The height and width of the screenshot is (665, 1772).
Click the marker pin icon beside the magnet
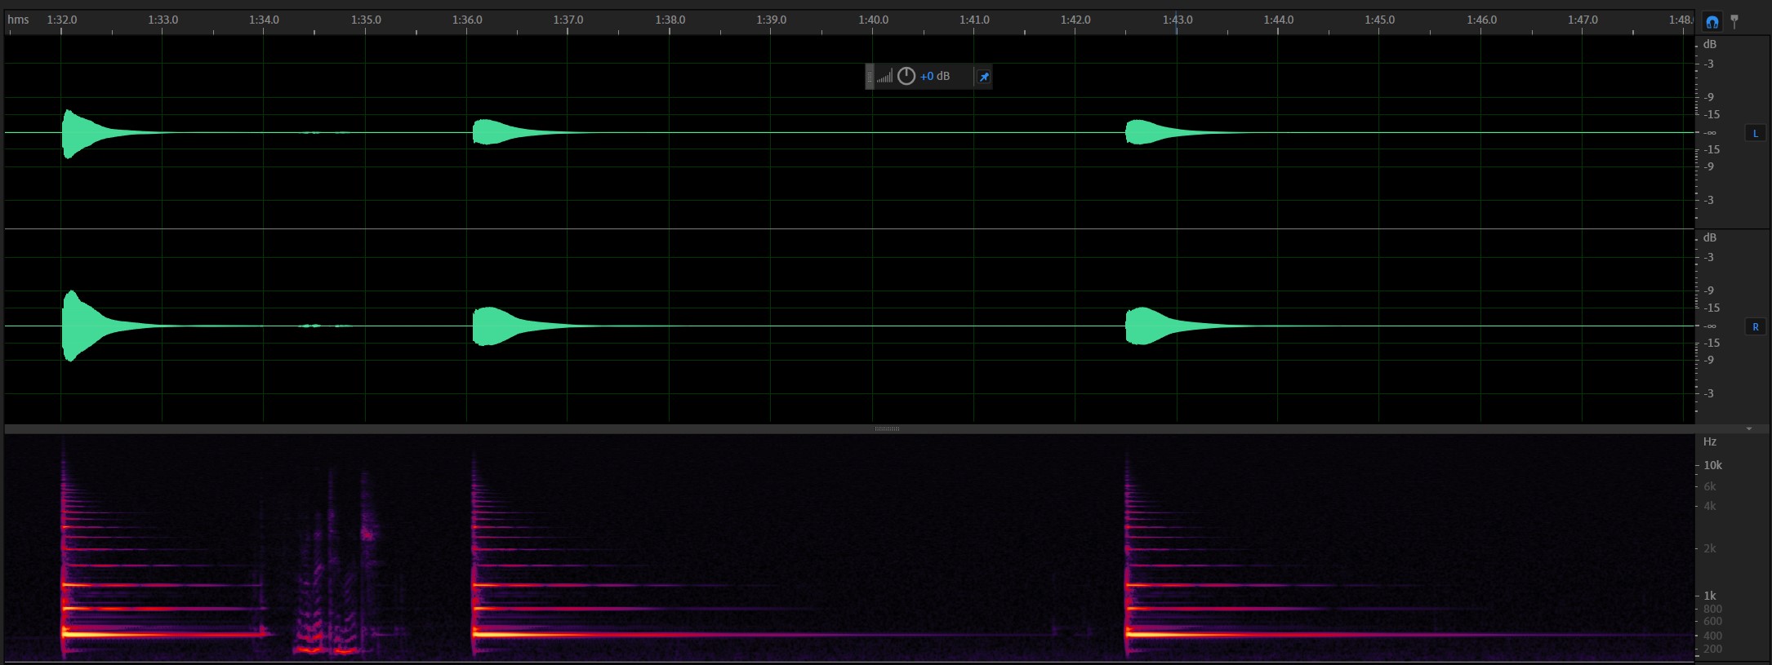pyautogui.click(x=1734, y=22)
